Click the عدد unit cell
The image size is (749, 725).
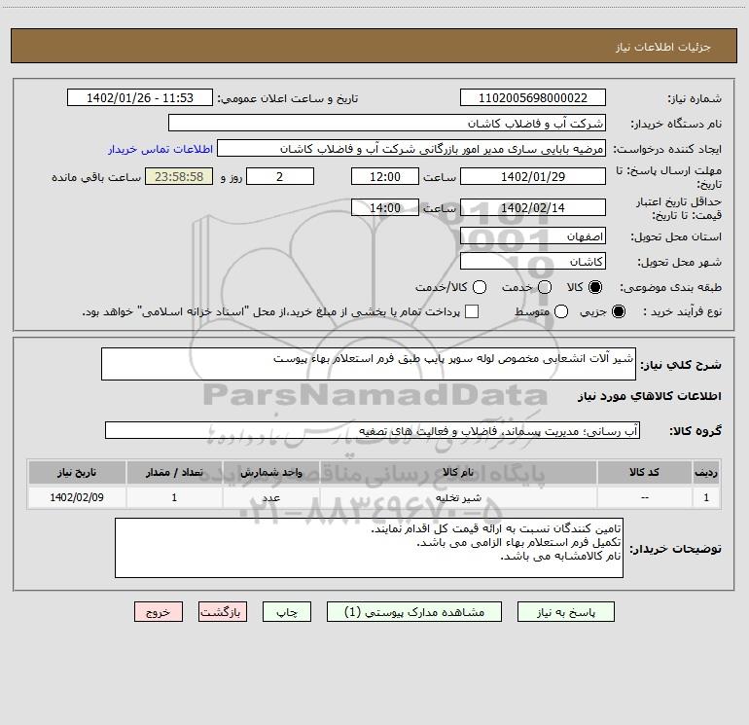click(270, 497)
